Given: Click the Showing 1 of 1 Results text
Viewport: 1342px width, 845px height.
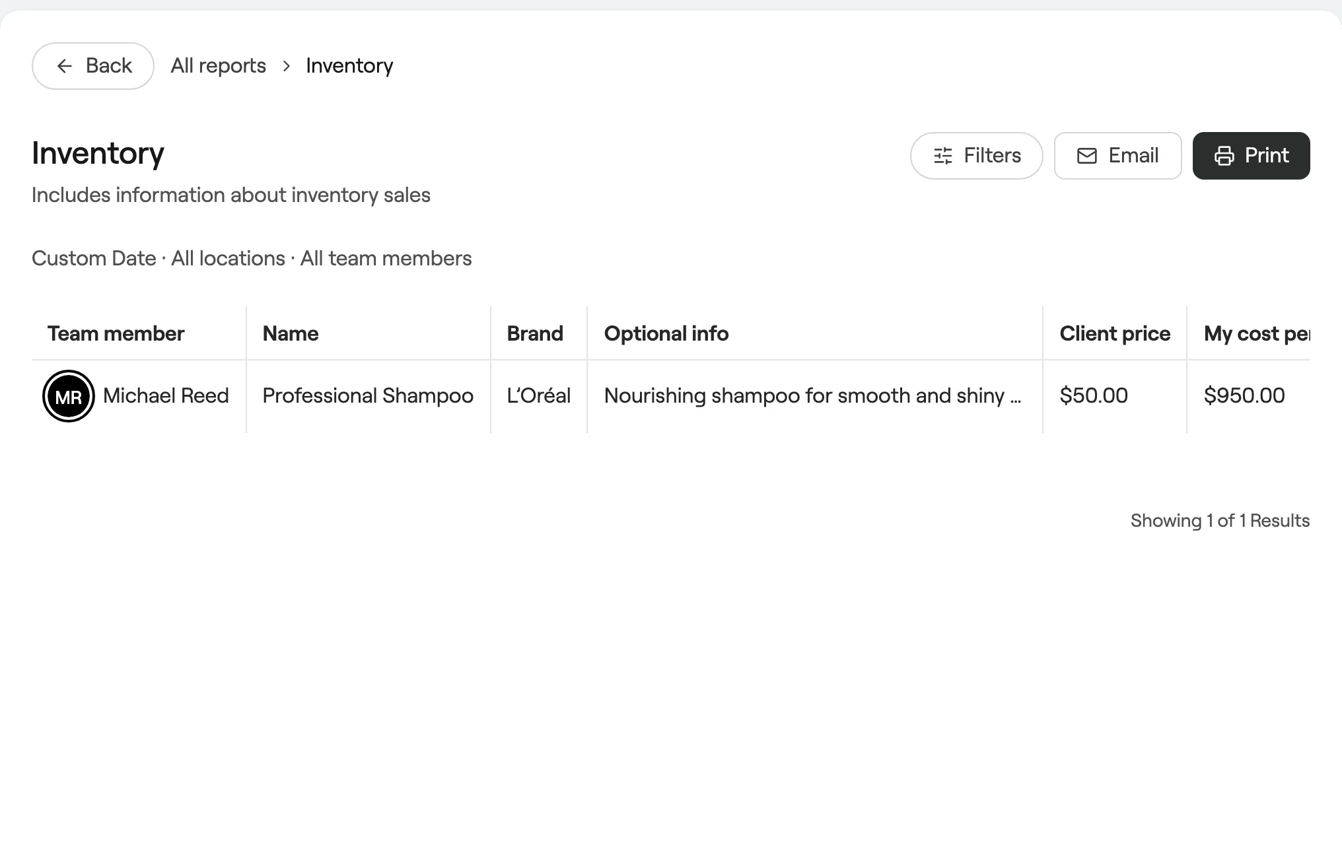Looking at the screenshot, I should click(x=1220, y=521).
